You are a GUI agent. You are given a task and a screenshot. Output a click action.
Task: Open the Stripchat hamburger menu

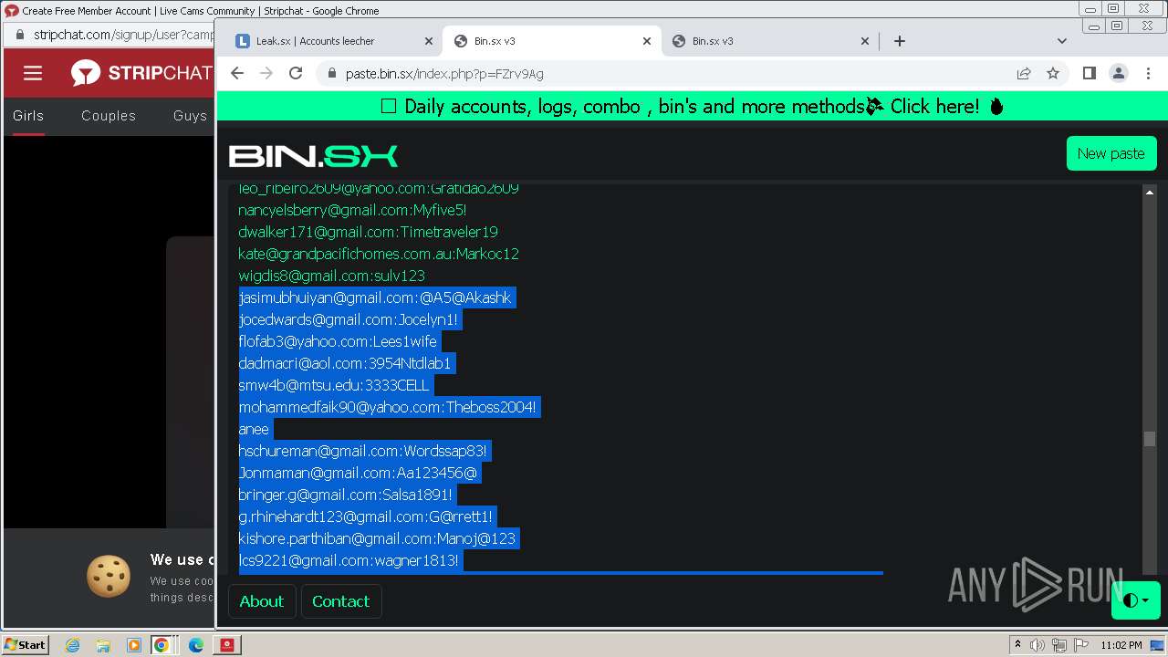tap(33, 73)
